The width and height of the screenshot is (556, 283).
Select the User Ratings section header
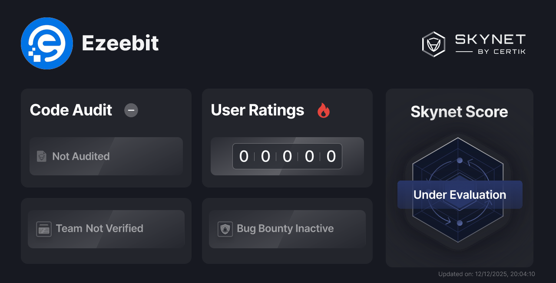click(x=257, y=110)
